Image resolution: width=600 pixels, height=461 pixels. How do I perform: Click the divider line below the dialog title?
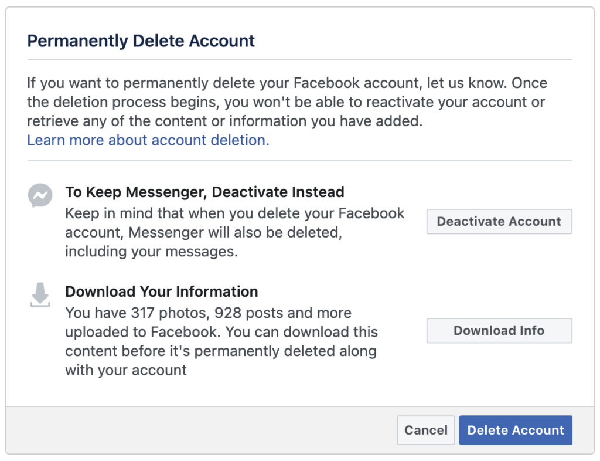tap(299, 60)
